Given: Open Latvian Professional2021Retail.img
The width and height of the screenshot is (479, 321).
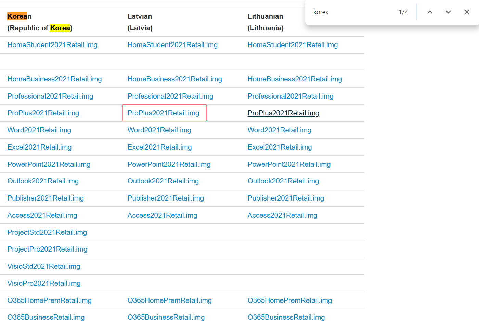Looking at the screenshot, I should [x=170, y=96].
